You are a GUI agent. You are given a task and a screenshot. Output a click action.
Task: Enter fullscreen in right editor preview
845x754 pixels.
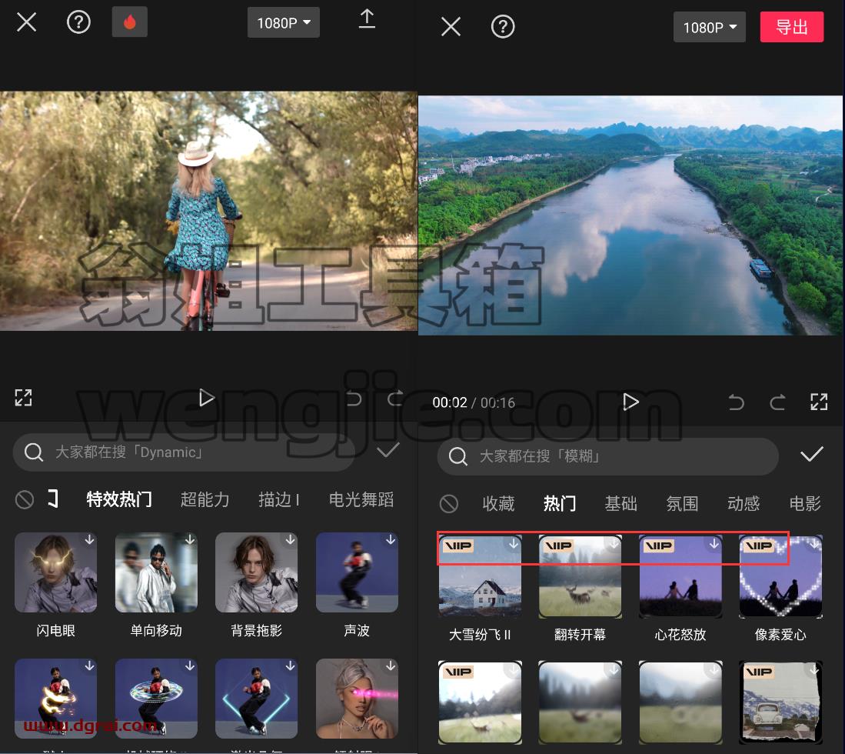(x=819, y=402)
